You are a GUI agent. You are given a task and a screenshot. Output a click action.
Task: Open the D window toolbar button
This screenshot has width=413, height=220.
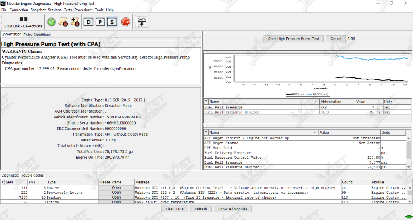[x=88, y=22]
